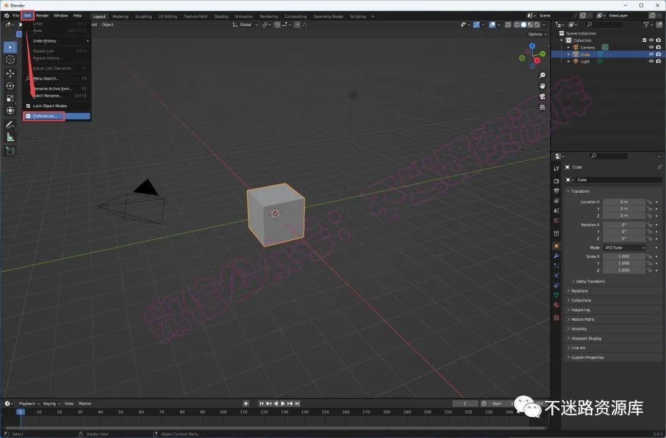
Task: Open the Texture properties checker tab
Action: [x=556, y=317]
